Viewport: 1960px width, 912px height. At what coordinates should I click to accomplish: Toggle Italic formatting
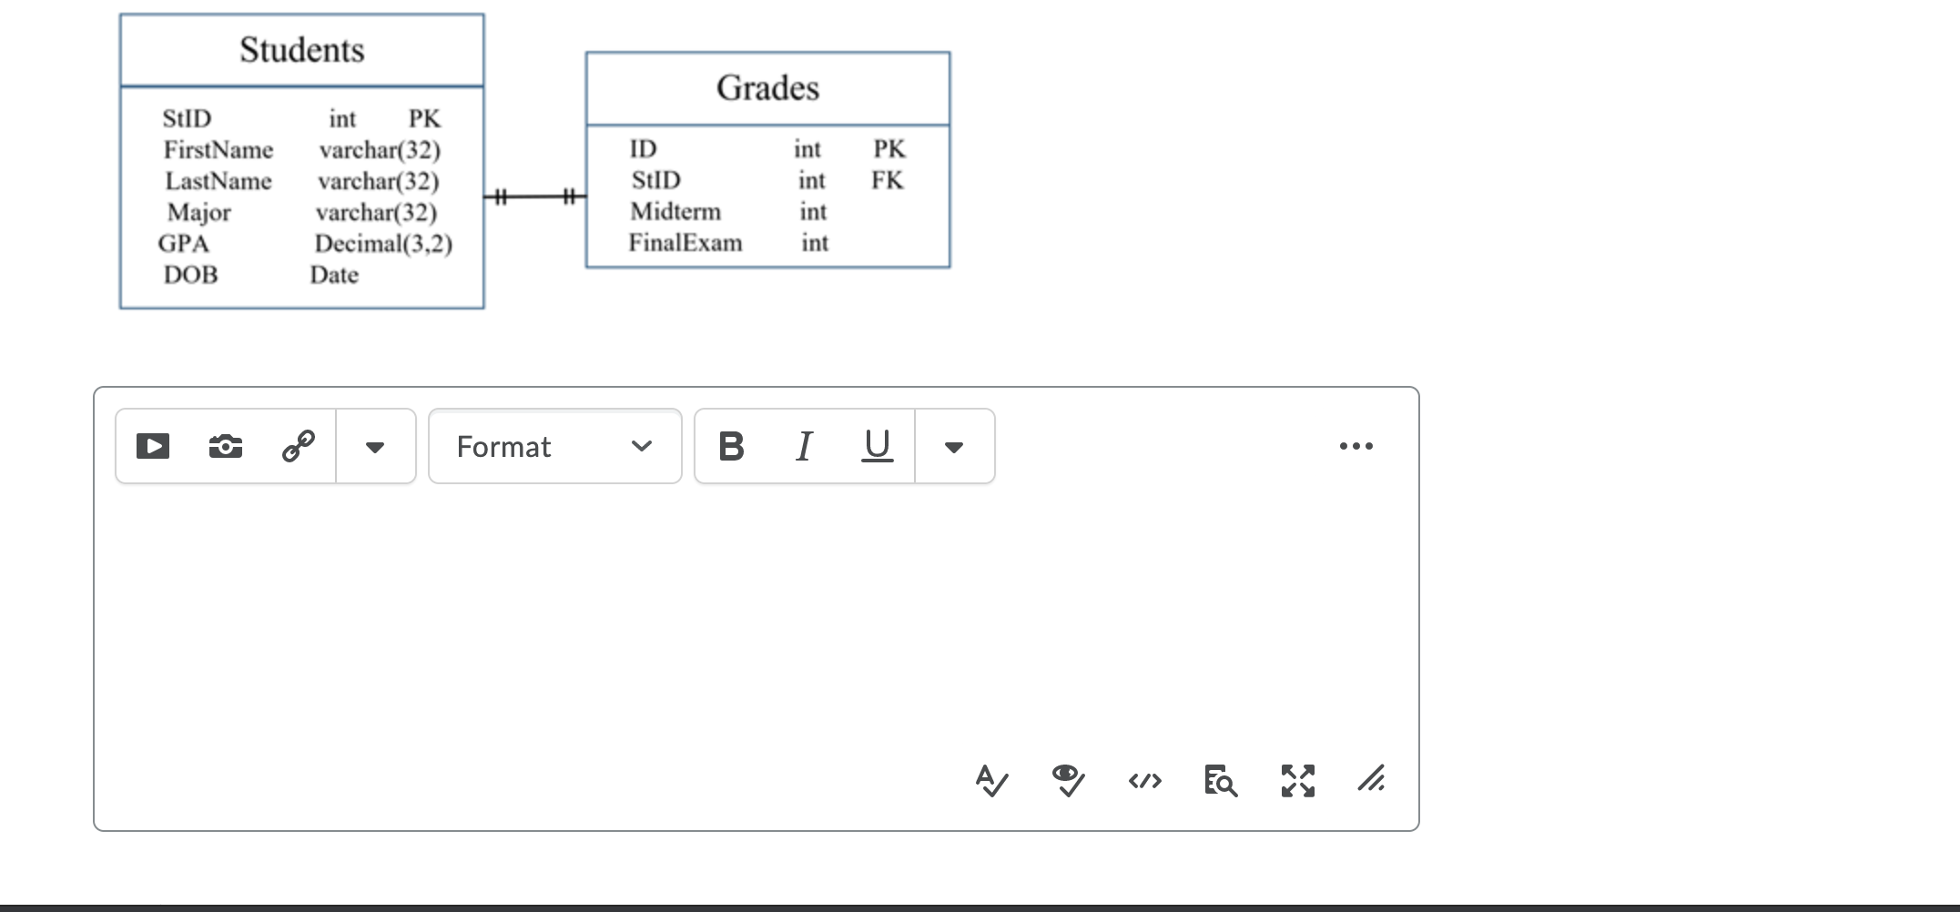804,446
